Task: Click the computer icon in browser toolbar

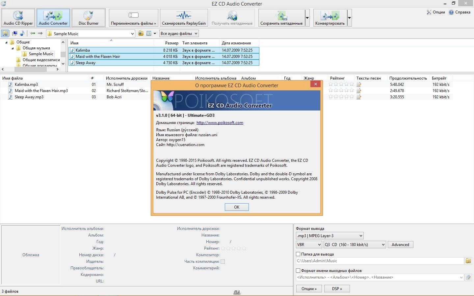Action: (15, 33)
